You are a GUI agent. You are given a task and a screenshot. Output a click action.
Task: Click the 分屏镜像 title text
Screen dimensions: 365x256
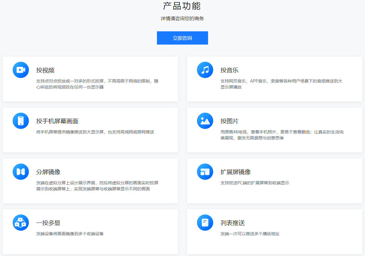click(48, 172)
